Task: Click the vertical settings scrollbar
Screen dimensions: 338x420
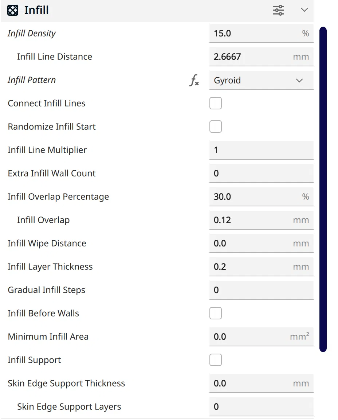Action: pos(323,189)
